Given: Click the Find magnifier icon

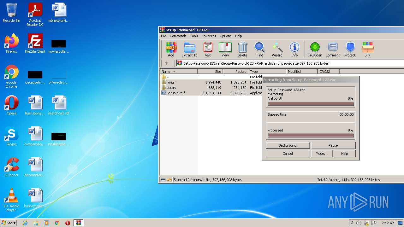Looking at the screenshot, I should 260,49.
